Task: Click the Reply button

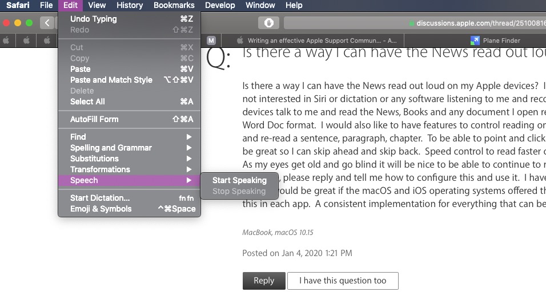Action: (x=264, y=281)
